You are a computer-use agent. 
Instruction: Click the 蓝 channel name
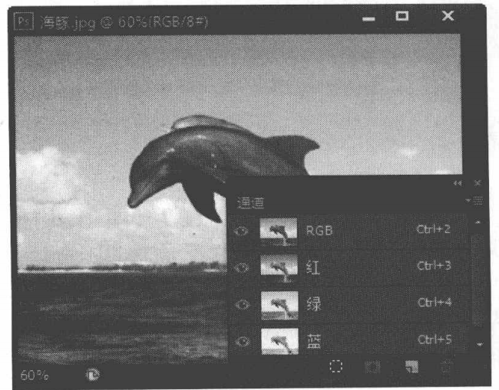click(314, 342)
